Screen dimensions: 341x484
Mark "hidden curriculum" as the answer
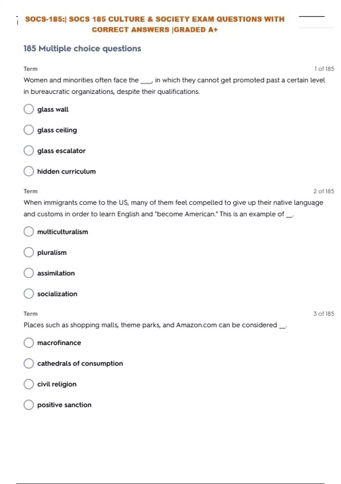(29, 171)
